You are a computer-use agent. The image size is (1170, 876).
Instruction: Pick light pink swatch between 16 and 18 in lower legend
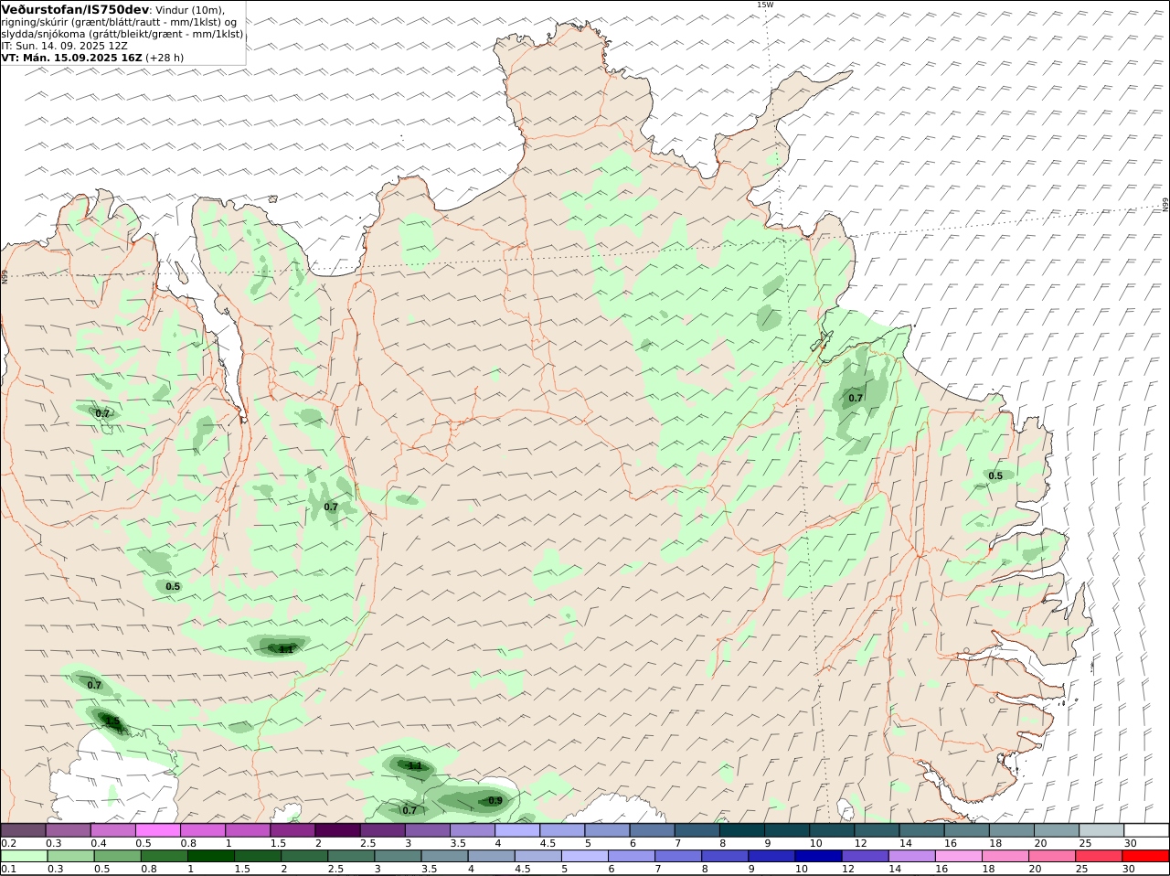(x=959, y=856)
